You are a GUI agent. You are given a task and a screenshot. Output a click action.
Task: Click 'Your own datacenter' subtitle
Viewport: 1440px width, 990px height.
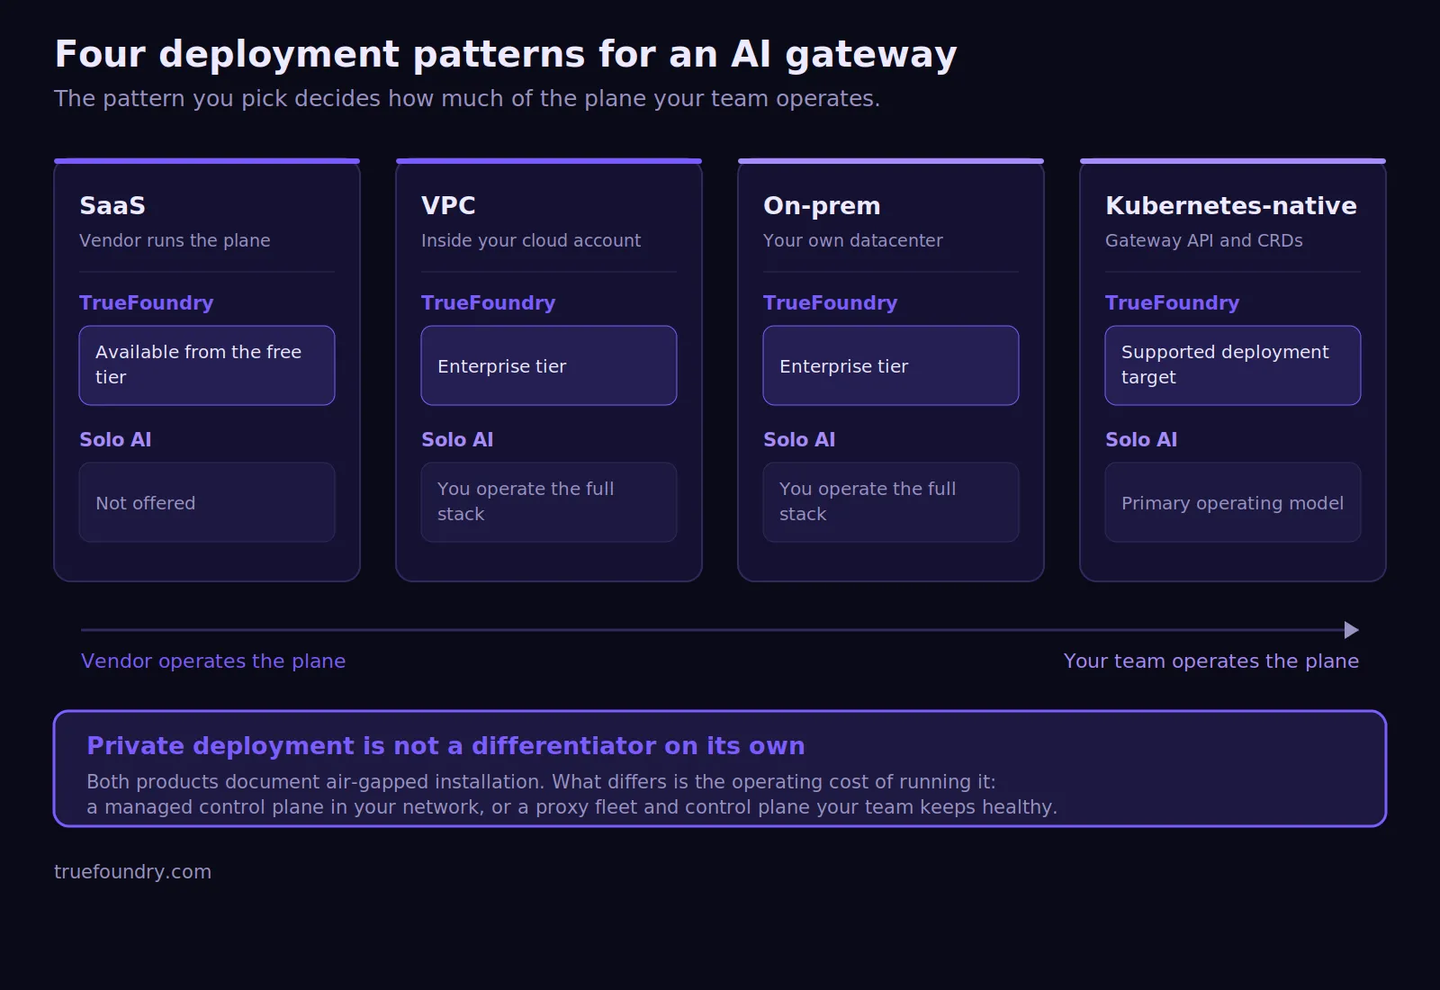[853, 240]
